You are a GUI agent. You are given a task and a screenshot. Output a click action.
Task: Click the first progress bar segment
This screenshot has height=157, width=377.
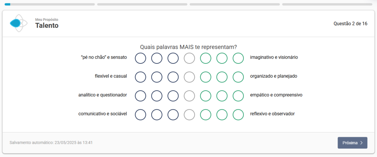50,4
